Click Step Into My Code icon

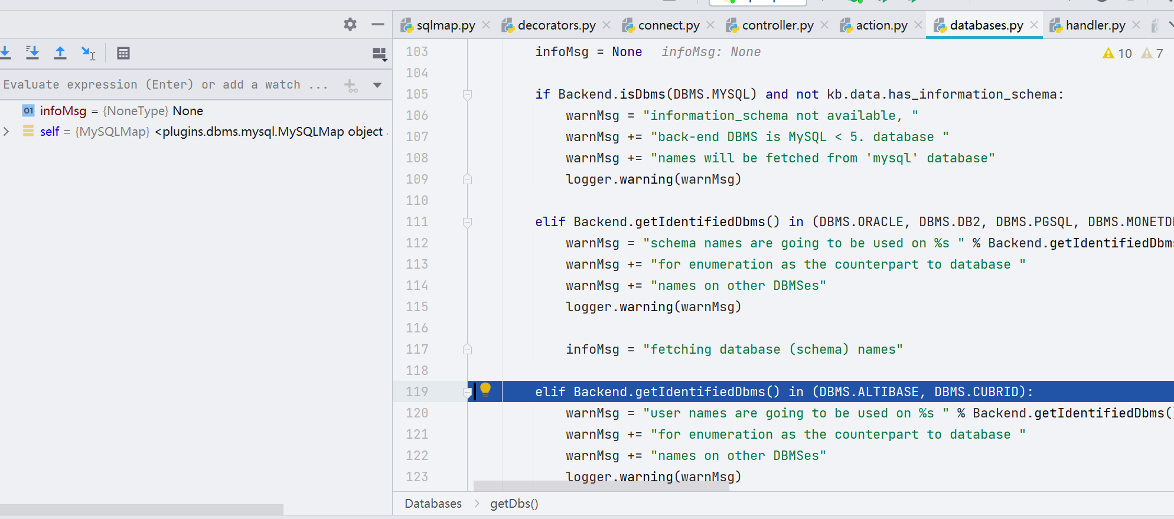pyautogui.click(x=32, y=53)
